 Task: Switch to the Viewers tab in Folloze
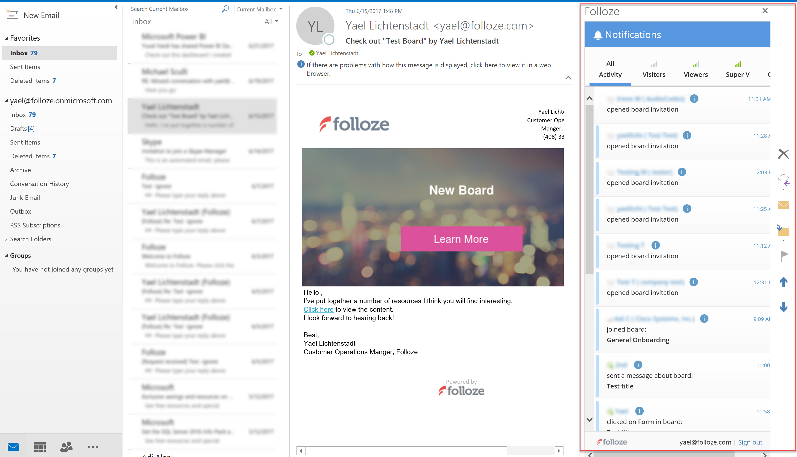(696, 74)
